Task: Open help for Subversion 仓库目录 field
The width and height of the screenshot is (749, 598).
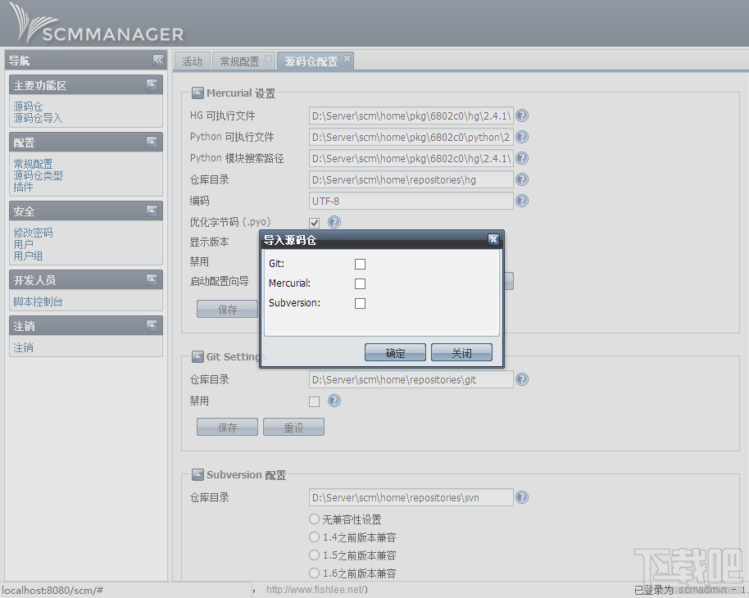Action: pyautogui.click(x=522, y=497)
